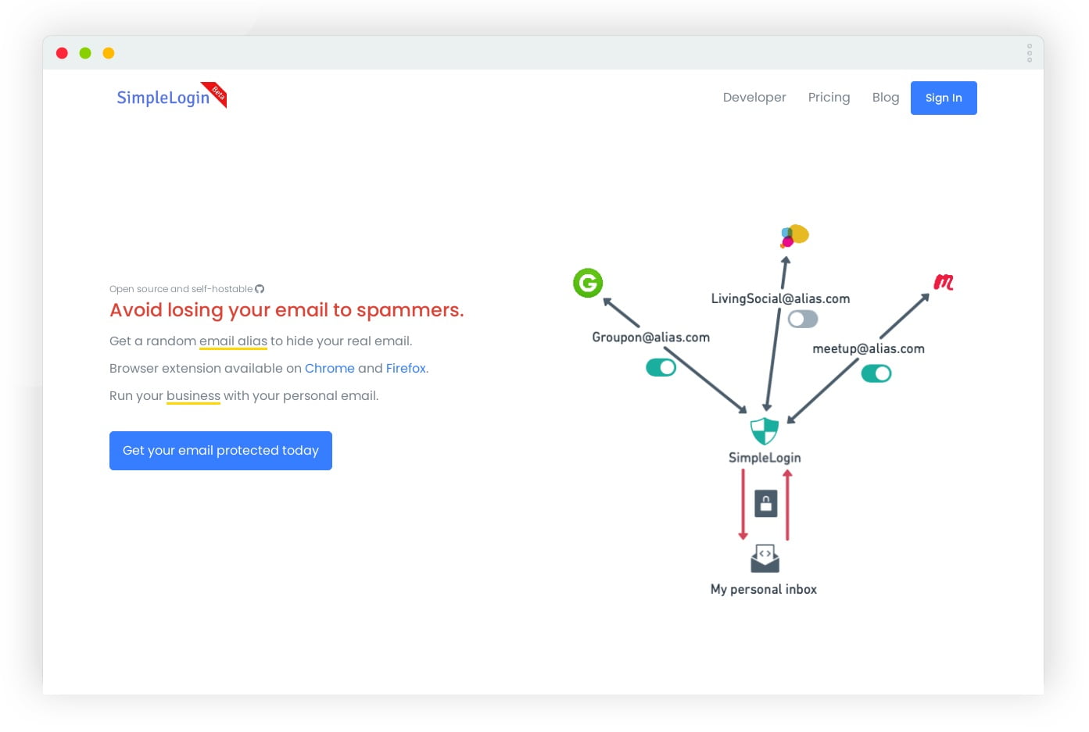Image resolution: width=1089 pixels, height=732 pixels.
Task: Click the green Groupon logo
Action: (x=588, y=283)
